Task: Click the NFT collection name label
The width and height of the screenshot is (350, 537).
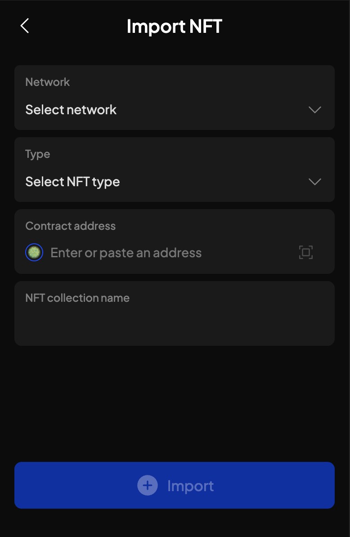Action: (77, 298)
